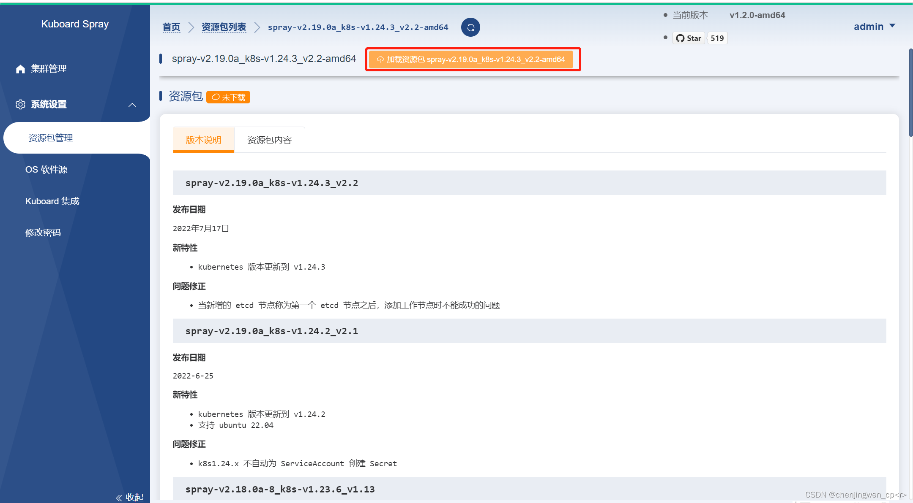Click the Kuboard Spray logo title
The height and width of the screenshot is (503, 913).
(75, 24)
